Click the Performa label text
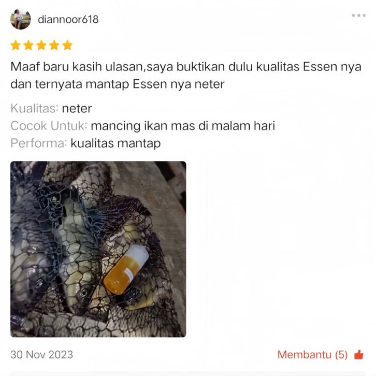This screenshot has width=376, height=376. pyautogui.click(x=39, y=143)
